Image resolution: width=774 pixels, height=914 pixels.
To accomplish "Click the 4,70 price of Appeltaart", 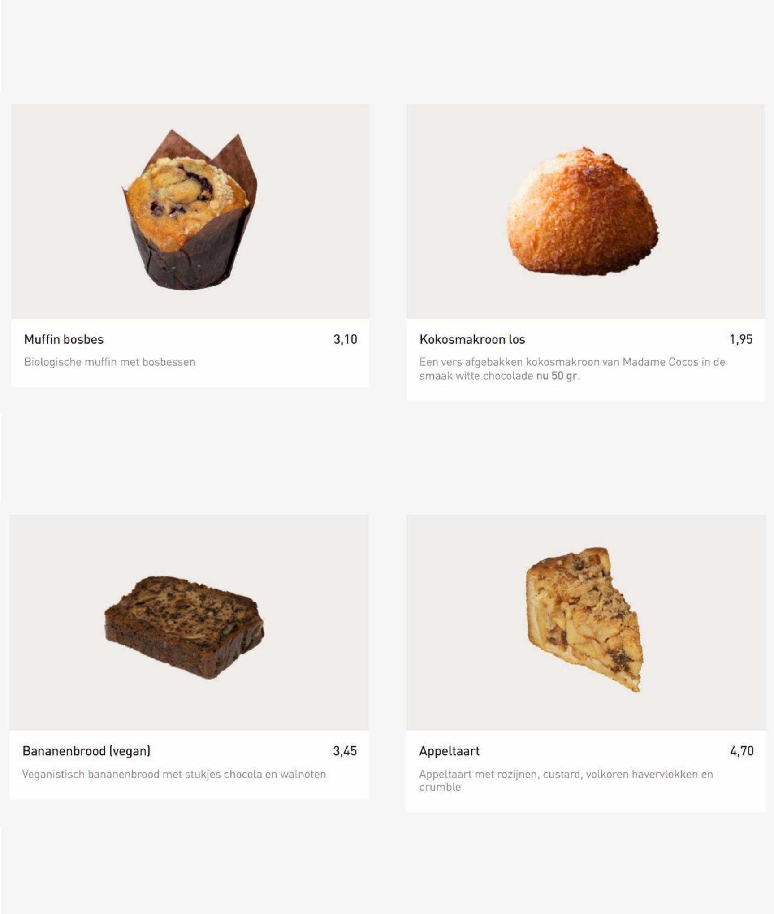I will point(742,751).
